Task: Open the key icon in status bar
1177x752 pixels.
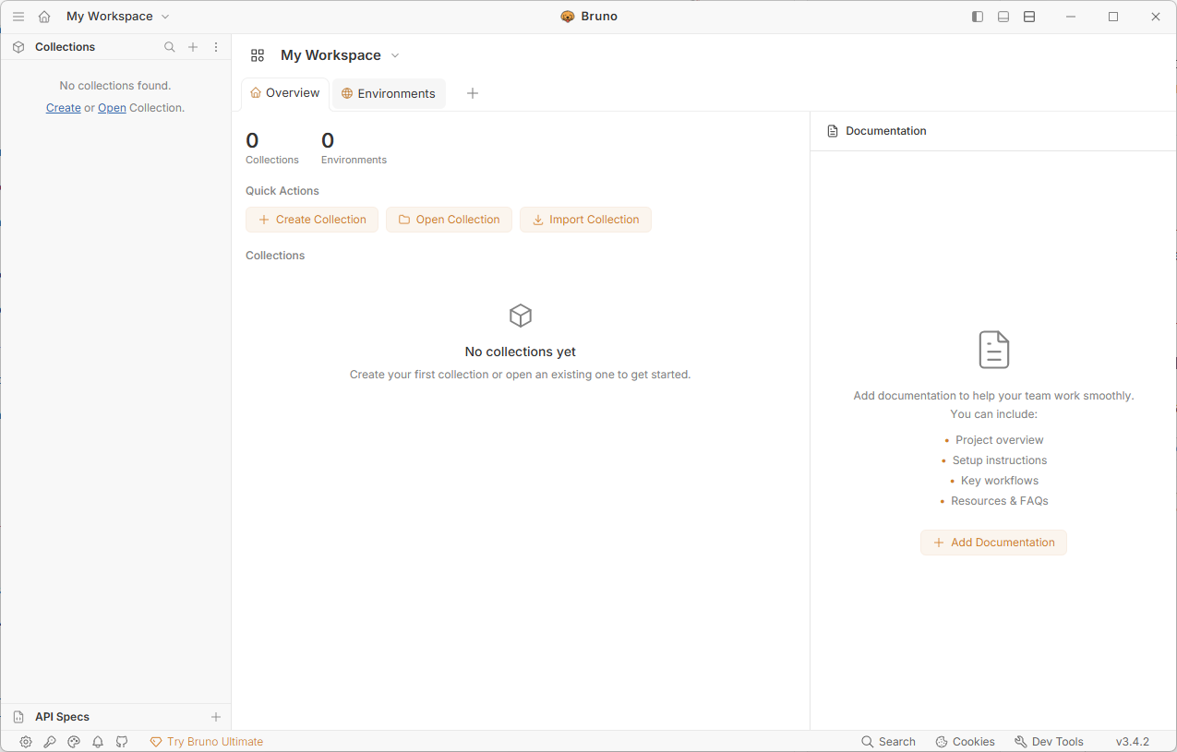Action: 50,742
